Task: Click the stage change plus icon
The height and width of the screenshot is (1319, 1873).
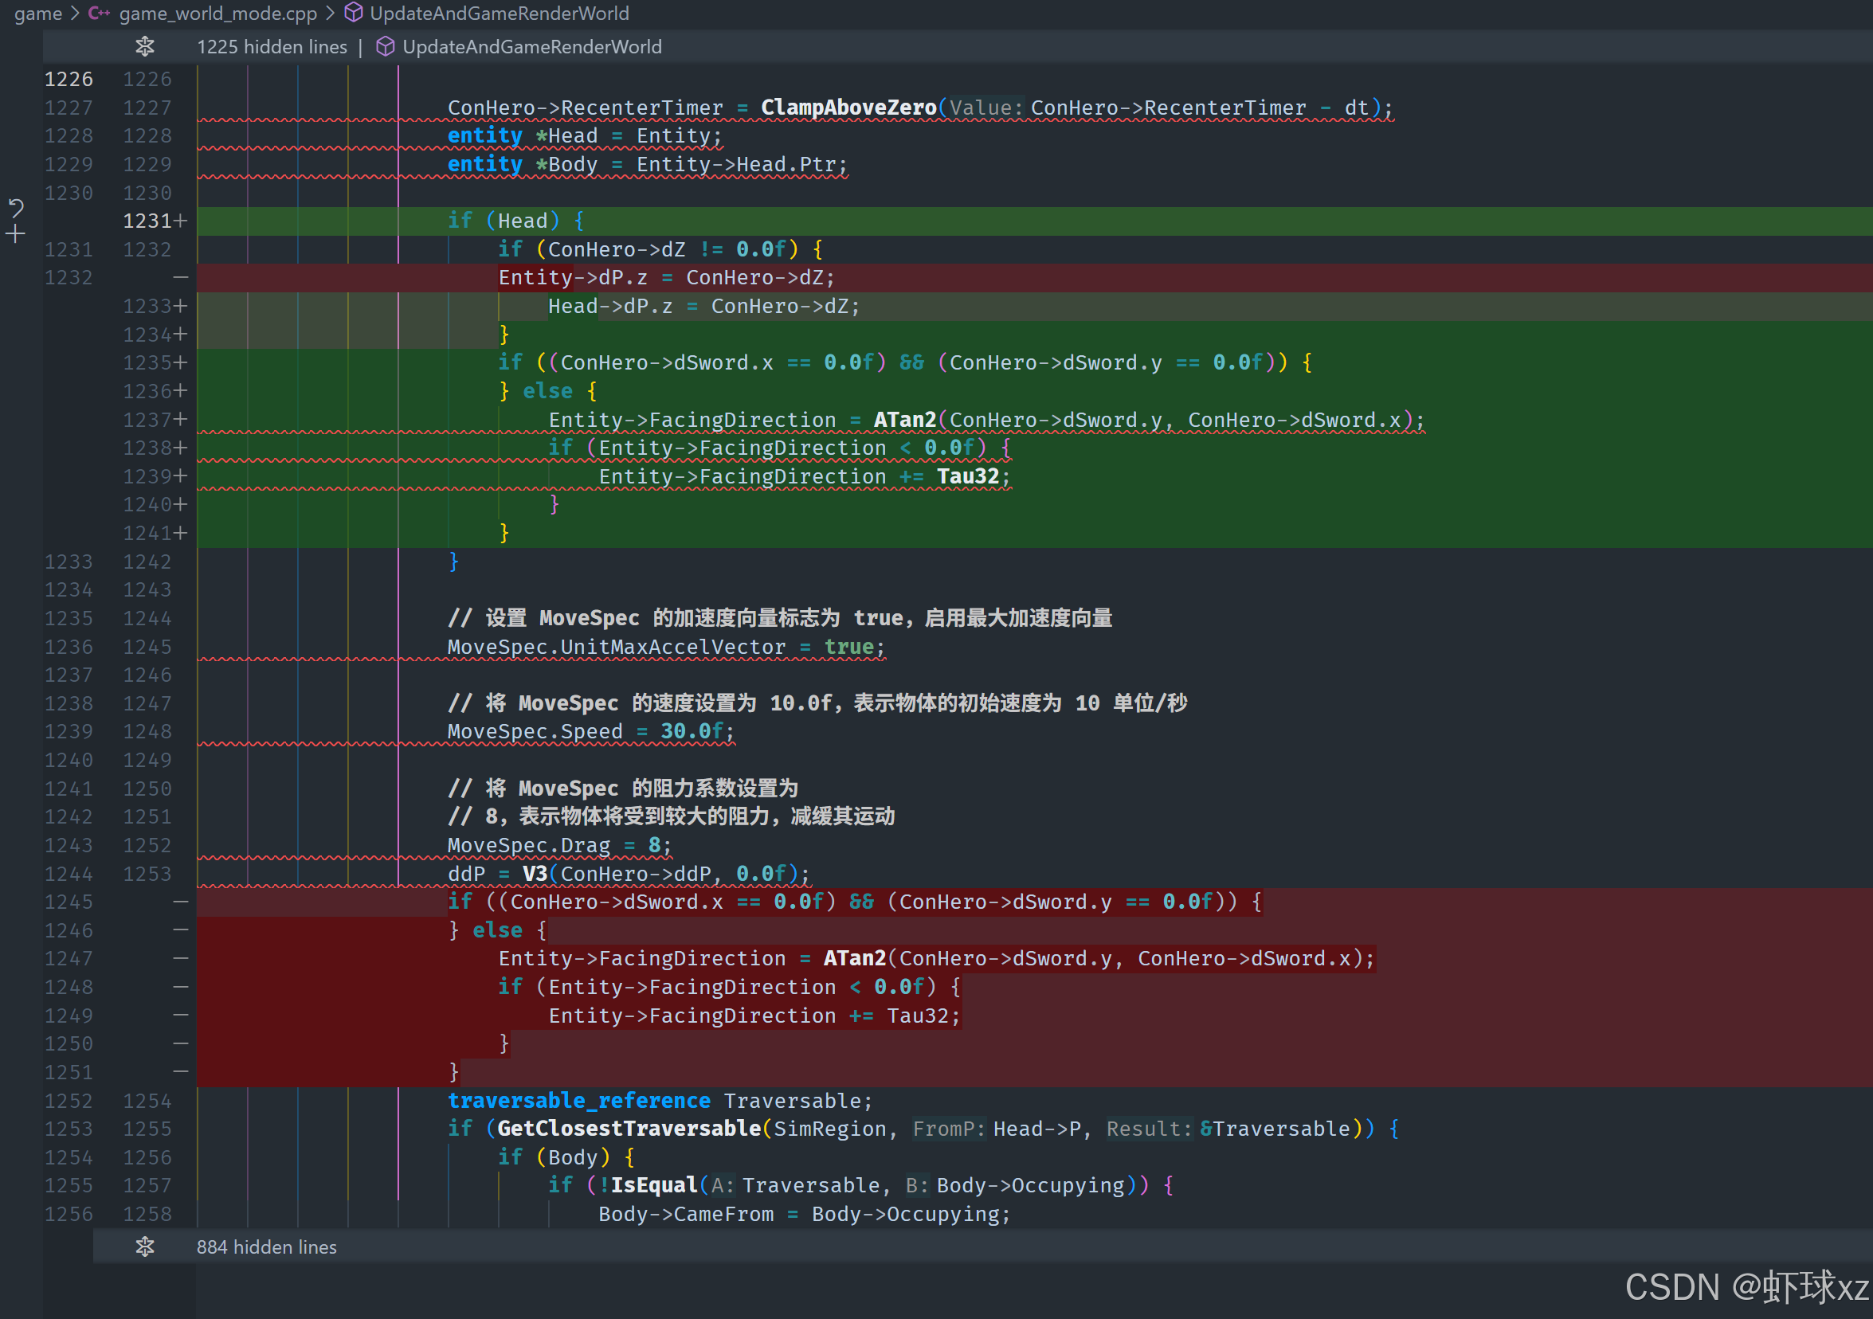Action: pos(16,235)
